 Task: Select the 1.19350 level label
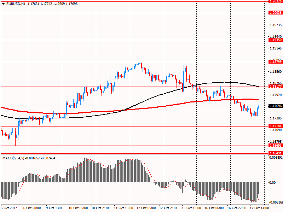[x=276, y=40]
